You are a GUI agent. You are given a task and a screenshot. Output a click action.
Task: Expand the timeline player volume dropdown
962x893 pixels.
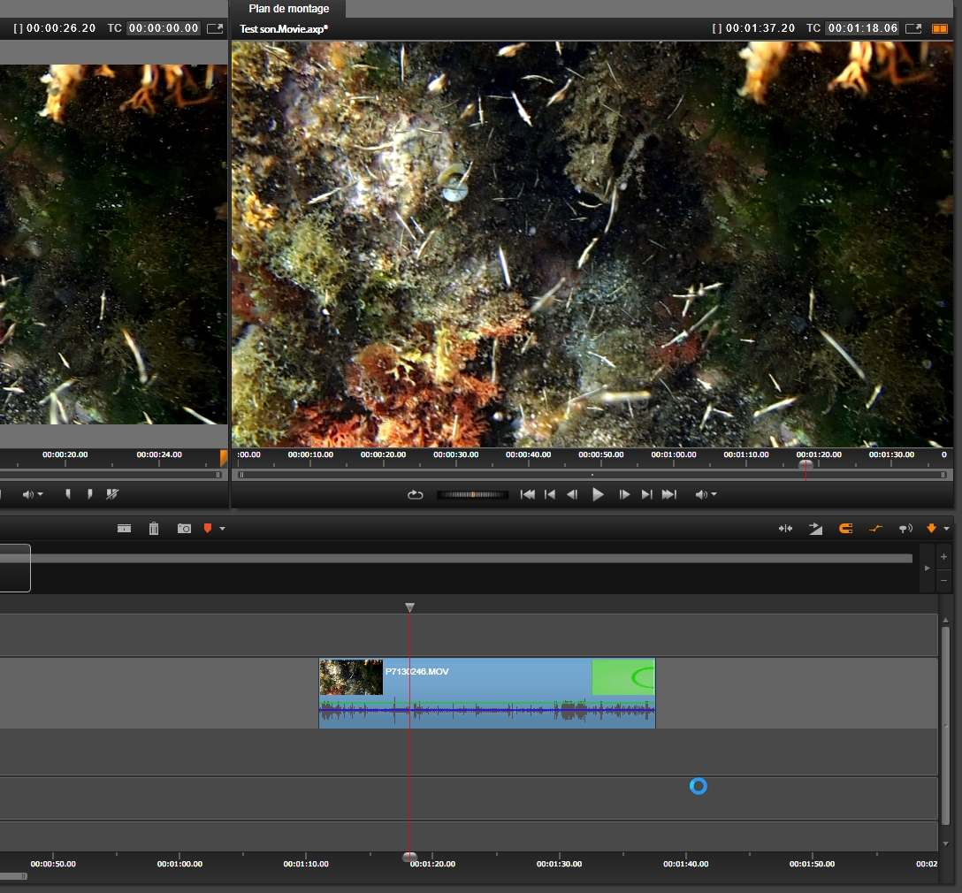pyautogui.click(x=706, y=495)
